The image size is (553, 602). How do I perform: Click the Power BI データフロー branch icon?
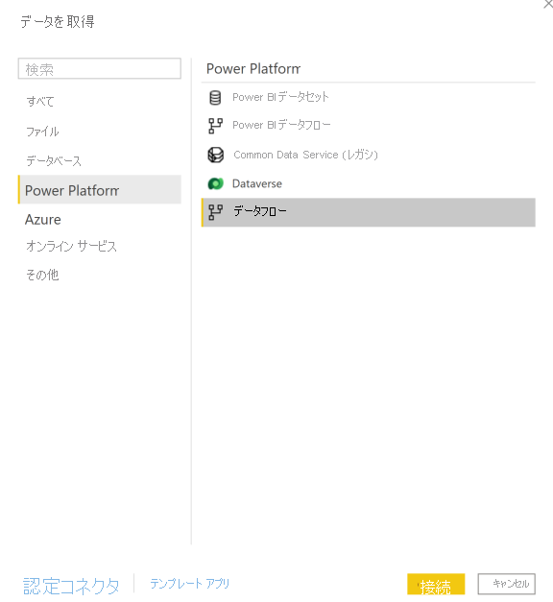pos(215,126)
